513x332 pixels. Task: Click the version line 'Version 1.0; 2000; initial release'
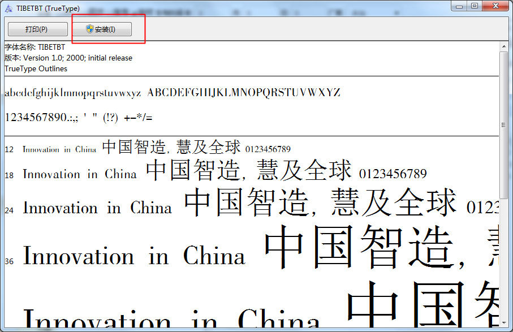coord(68,58)
